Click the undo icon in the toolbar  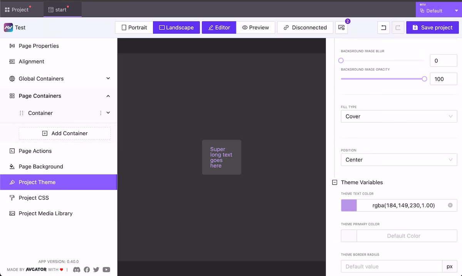pos(383,27)
